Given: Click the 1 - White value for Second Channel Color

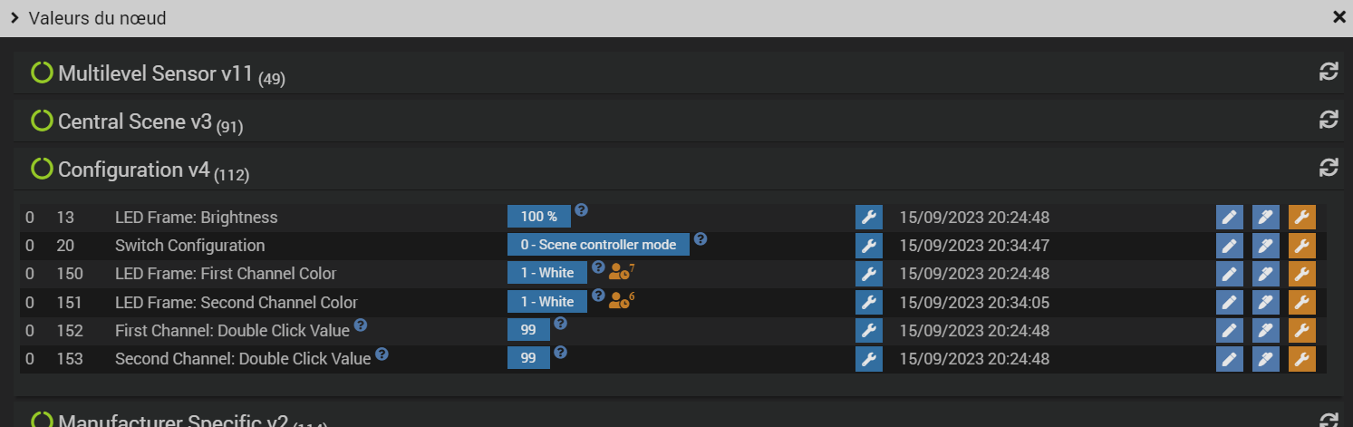Looking at the screenshot, I should 546,302.
